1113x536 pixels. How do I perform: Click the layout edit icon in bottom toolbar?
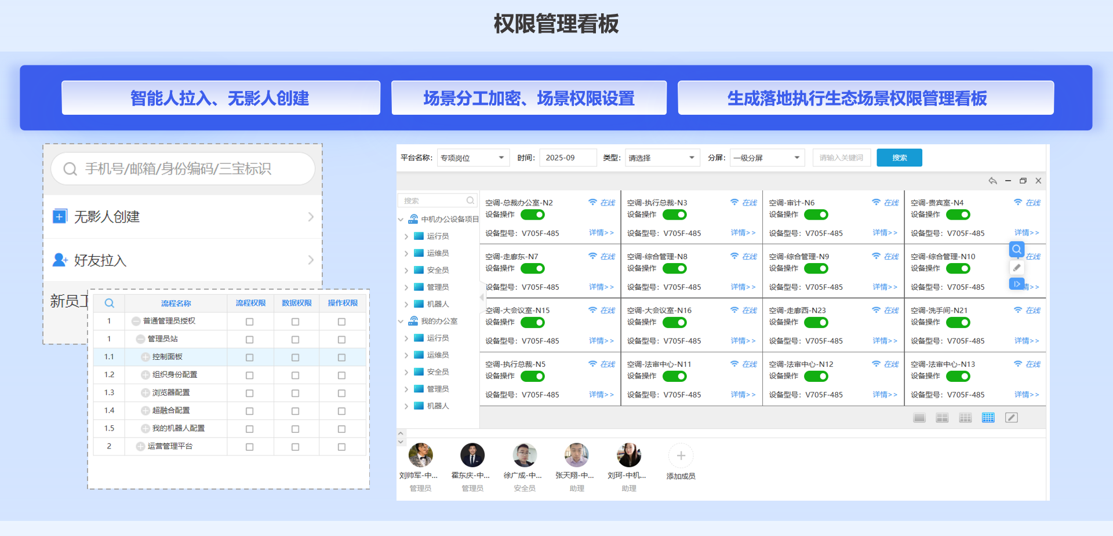click(1012, 418)
